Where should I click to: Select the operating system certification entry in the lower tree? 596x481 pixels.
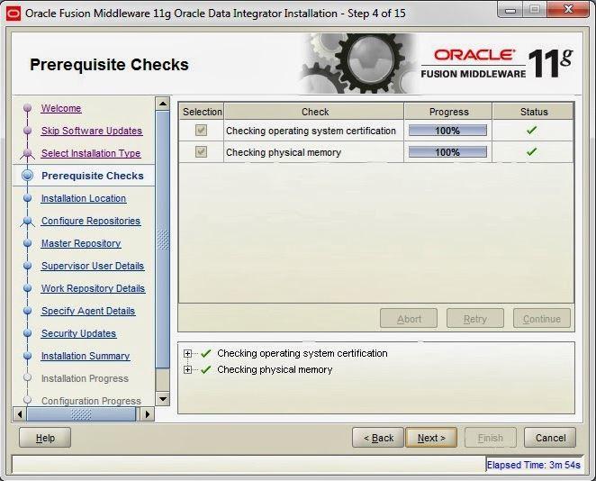[x=303, y=353]
